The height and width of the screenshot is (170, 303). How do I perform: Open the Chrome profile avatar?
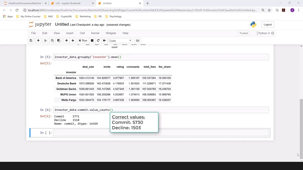click(292, 10)
